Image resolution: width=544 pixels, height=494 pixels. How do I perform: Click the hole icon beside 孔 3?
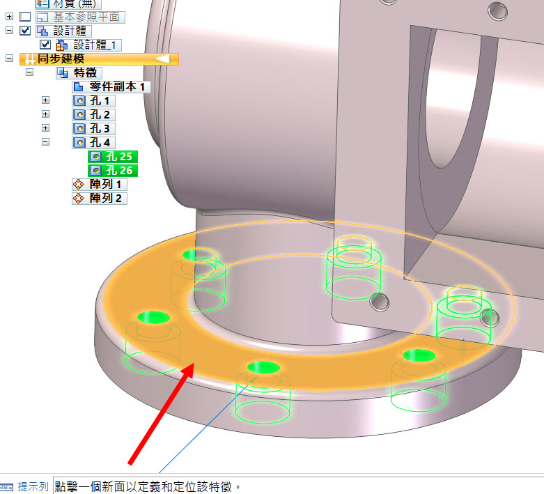click(80, 128)
